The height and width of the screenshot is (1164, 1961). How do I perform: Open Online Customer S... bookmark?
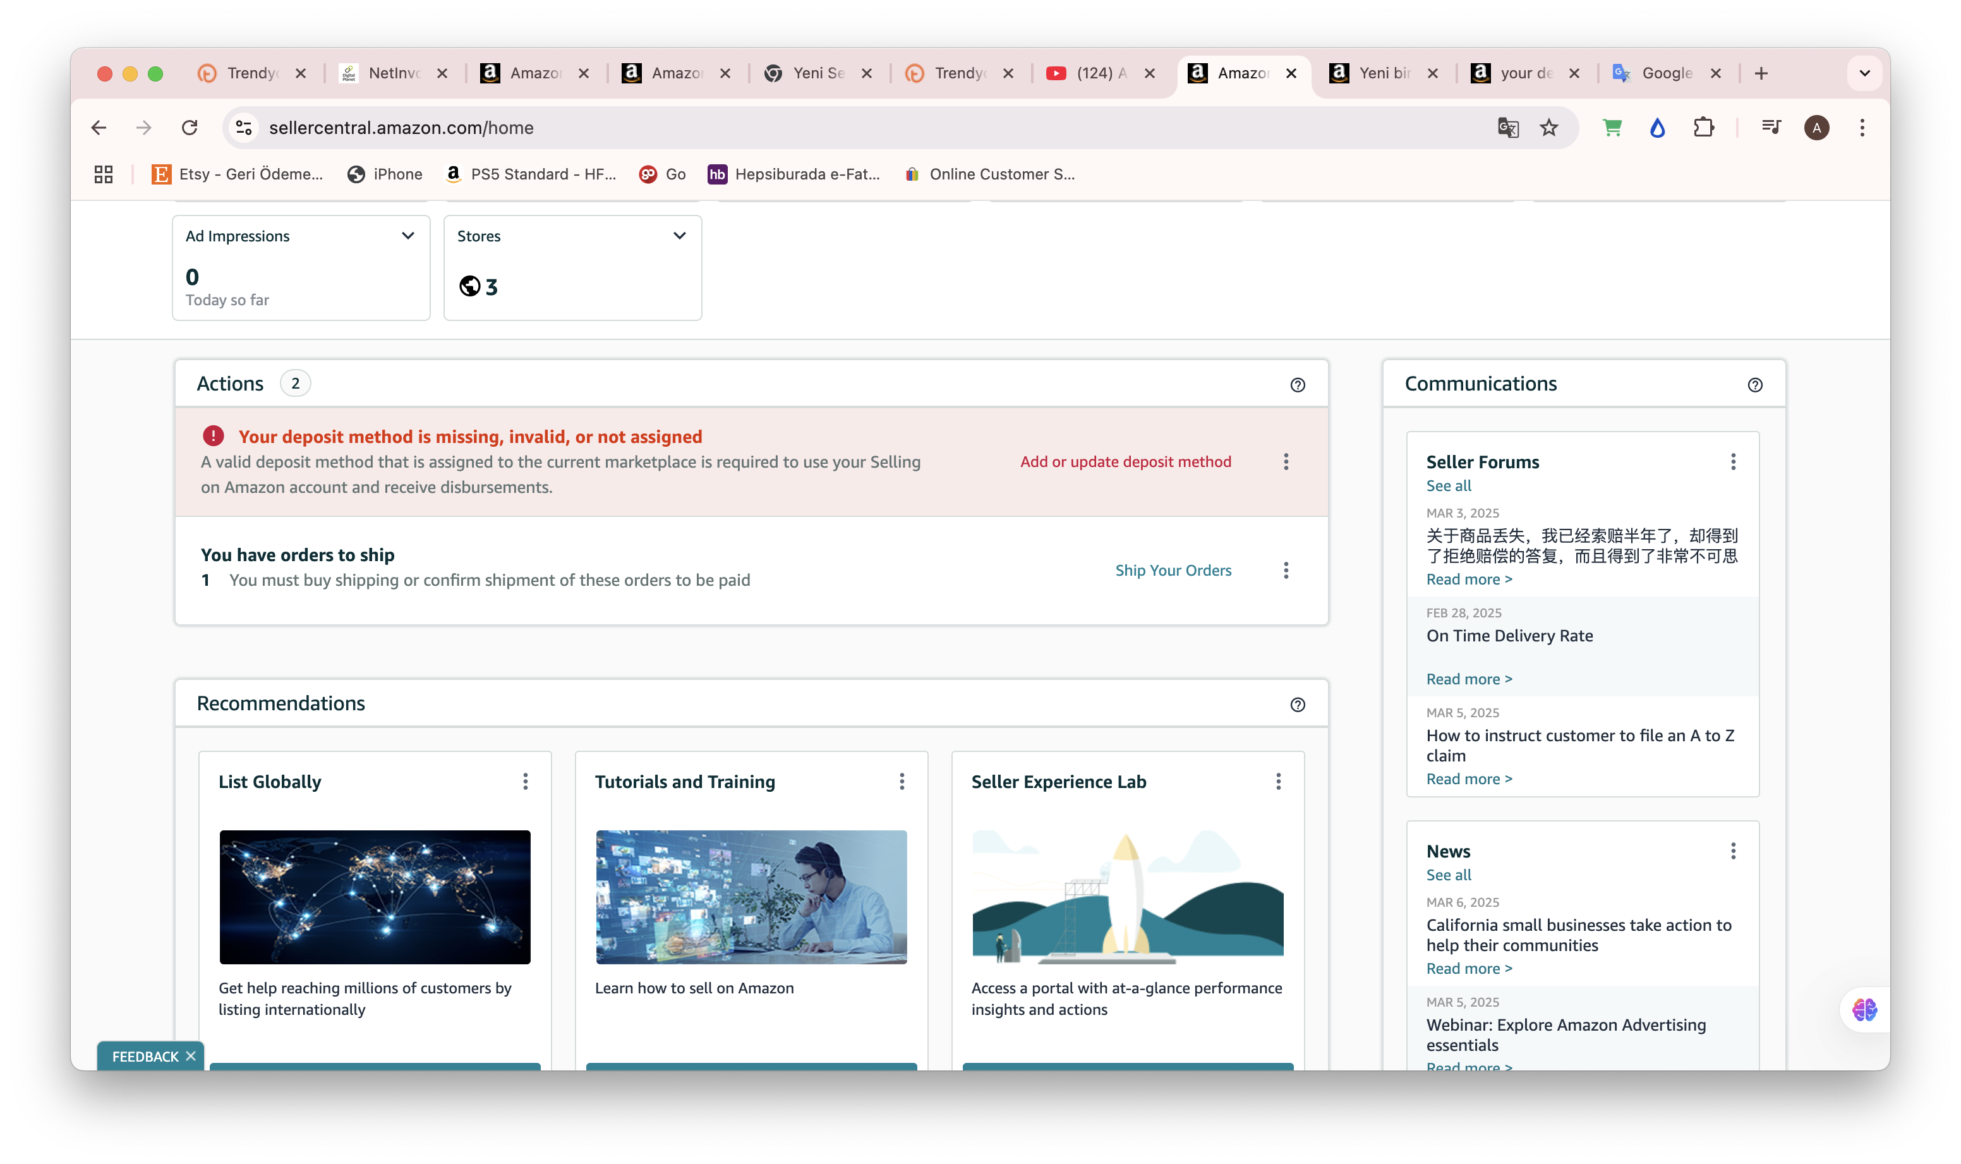[989, 174]
